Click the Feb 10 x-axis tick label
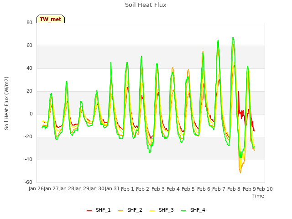 (x=265, y=189)
